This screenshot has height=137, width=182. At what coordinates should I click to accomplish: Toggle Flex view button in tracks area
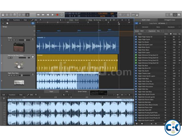tap(36, 20)
